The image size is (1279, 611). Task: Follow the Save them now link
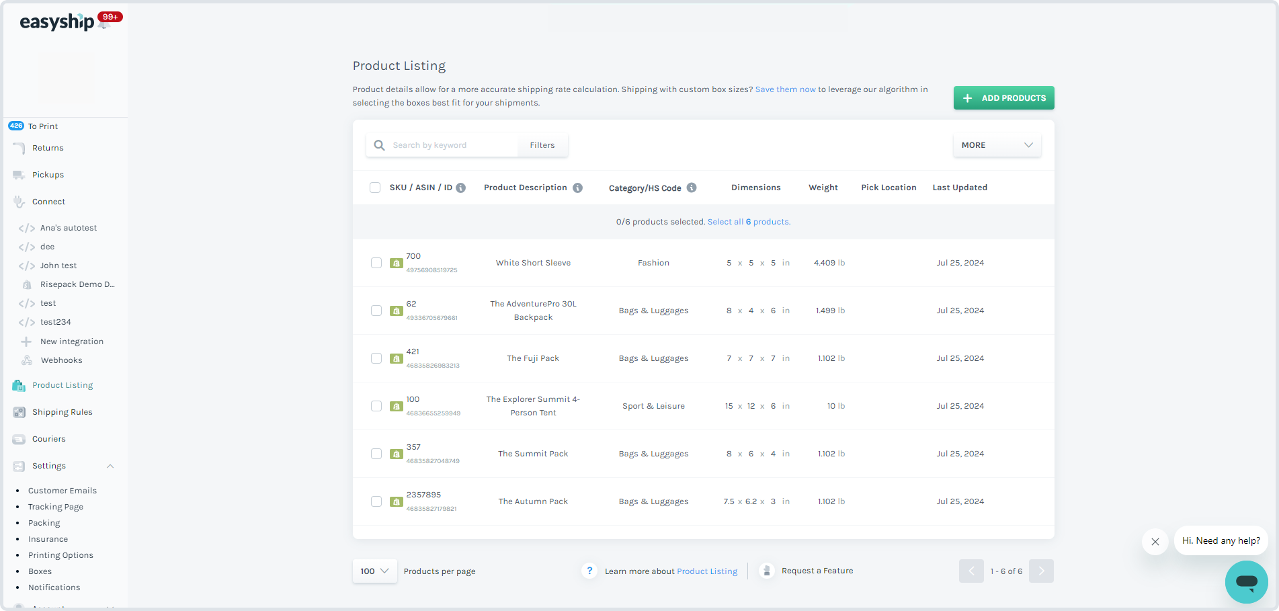point(785,89)
